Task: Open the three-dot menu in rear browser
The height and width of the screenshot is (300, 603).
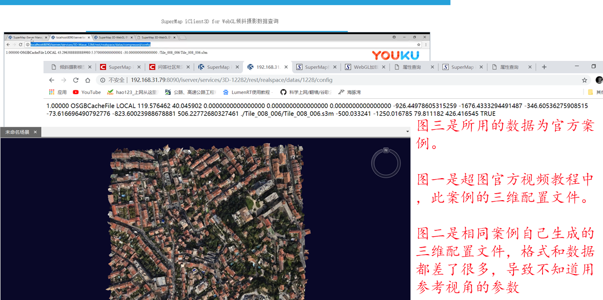Action: 425,44
